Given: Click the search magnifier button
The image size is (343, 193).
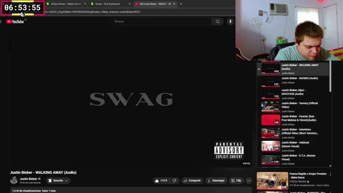Looking at the screenshot, I should pyautogui.click(x=218, y=21).
